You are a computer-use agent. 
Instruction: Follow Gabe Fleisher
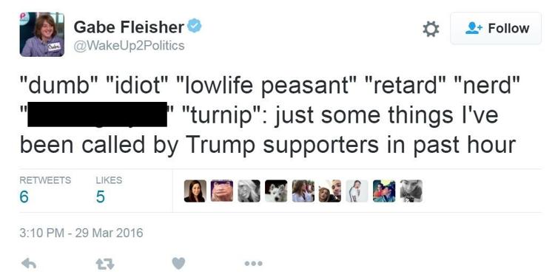pos(496,28)
